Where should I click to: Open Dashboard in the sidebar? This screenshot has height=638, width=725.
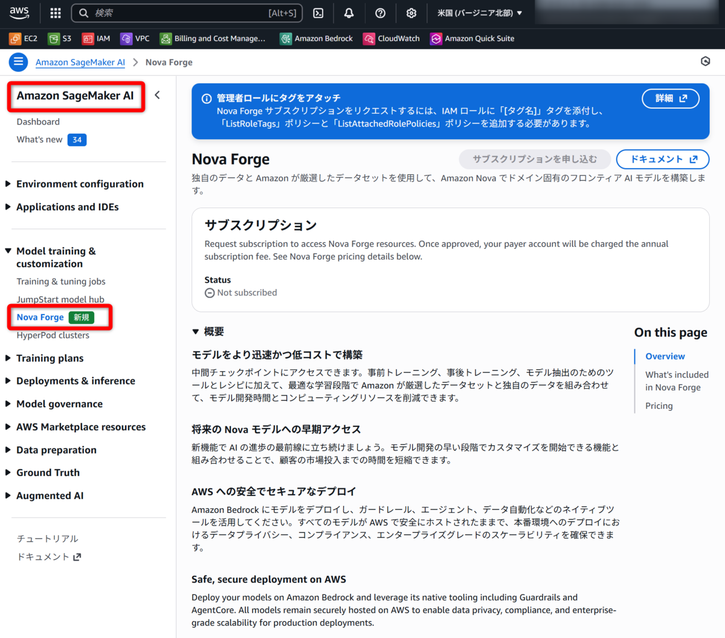[38, 122]
